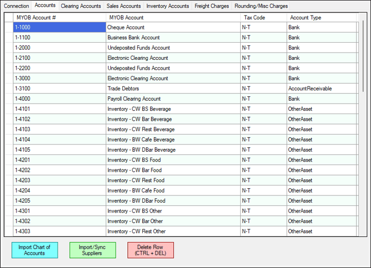Click Undeposited Funds Account in row 1-2200
Viewport: 371px width, 268px height.
173,68
